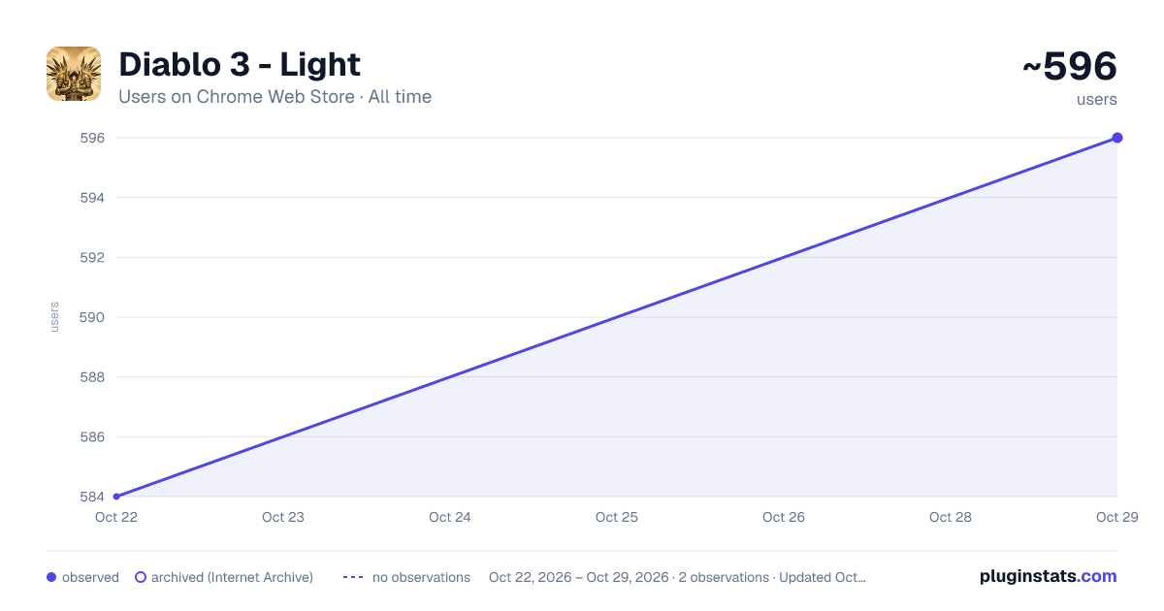Viewport: 1164px width, 611px height.
Task: Click the '596' y-axis label
Action: click(x=92, y=138)
